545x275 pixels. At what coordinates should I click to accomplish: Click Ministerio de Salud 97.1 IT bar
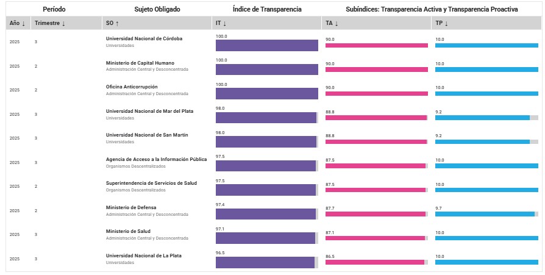point(265,238)
